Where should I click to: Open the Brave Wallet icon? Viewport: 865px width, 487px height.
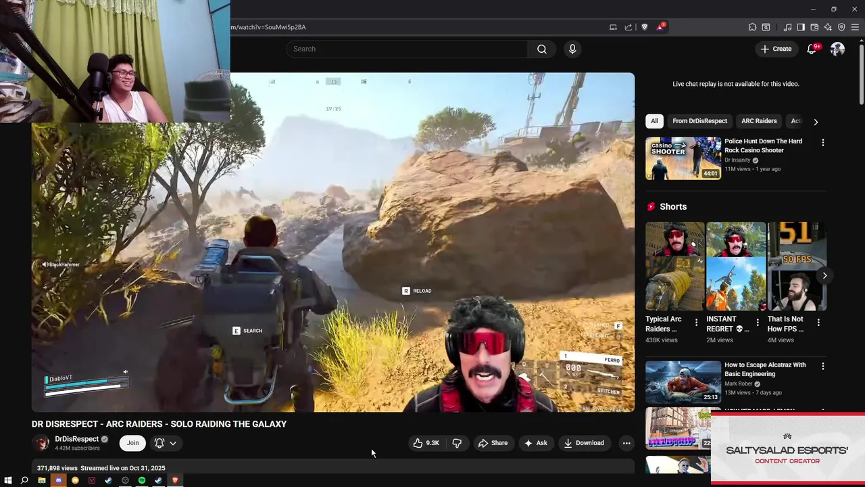[814, 27]
